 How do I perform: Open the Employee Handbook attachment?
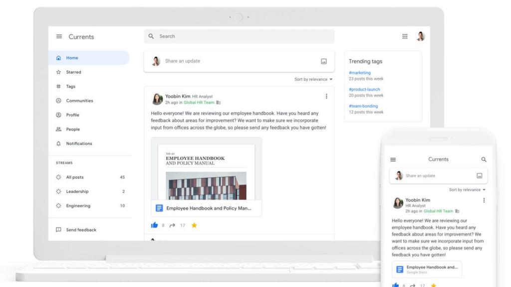coord(206,208)
